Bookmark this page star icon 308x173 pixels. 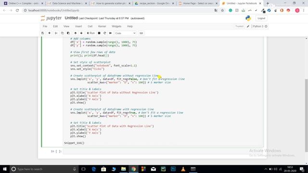(222, 11)
